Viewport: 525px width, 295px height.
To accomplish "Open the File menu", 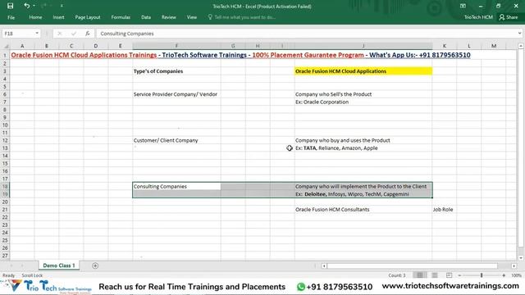I will 11,17.
